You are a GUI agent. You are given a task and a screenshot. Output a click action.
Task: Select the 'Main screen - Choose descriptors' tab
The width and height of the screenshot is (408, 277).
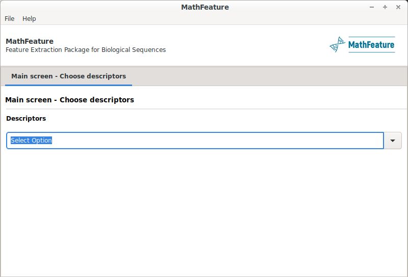point(68,76)
